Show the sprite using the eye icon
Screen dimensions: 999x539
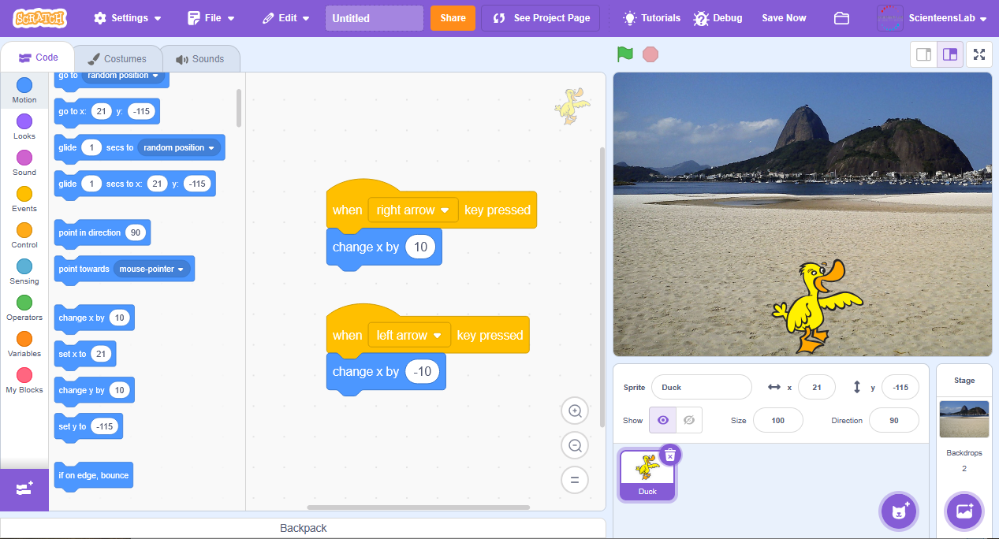tap(662, 420)
